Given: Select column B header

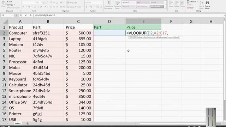Looking at the screenshot, I should click(x=48, y=22).
